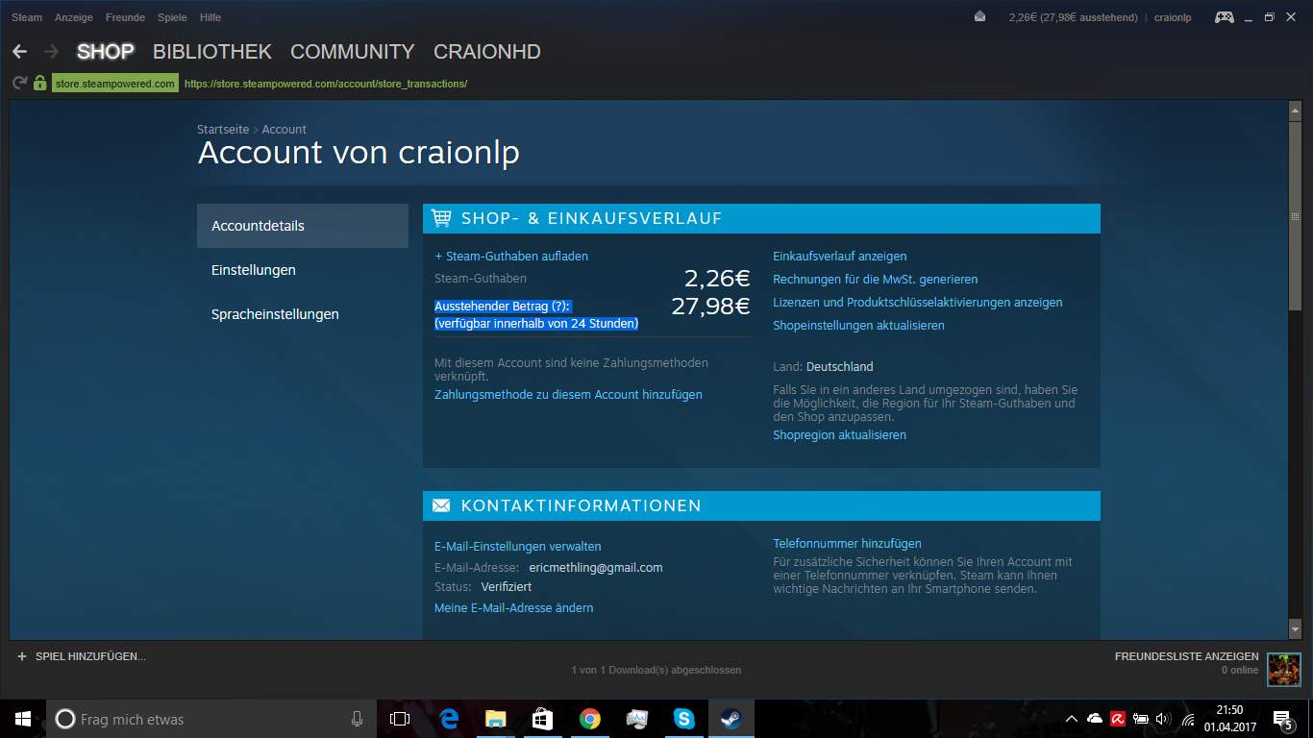Click the wallet balance 2,26€ header text
This screenshot has width=1313, height=738.
pos(1073,17)
